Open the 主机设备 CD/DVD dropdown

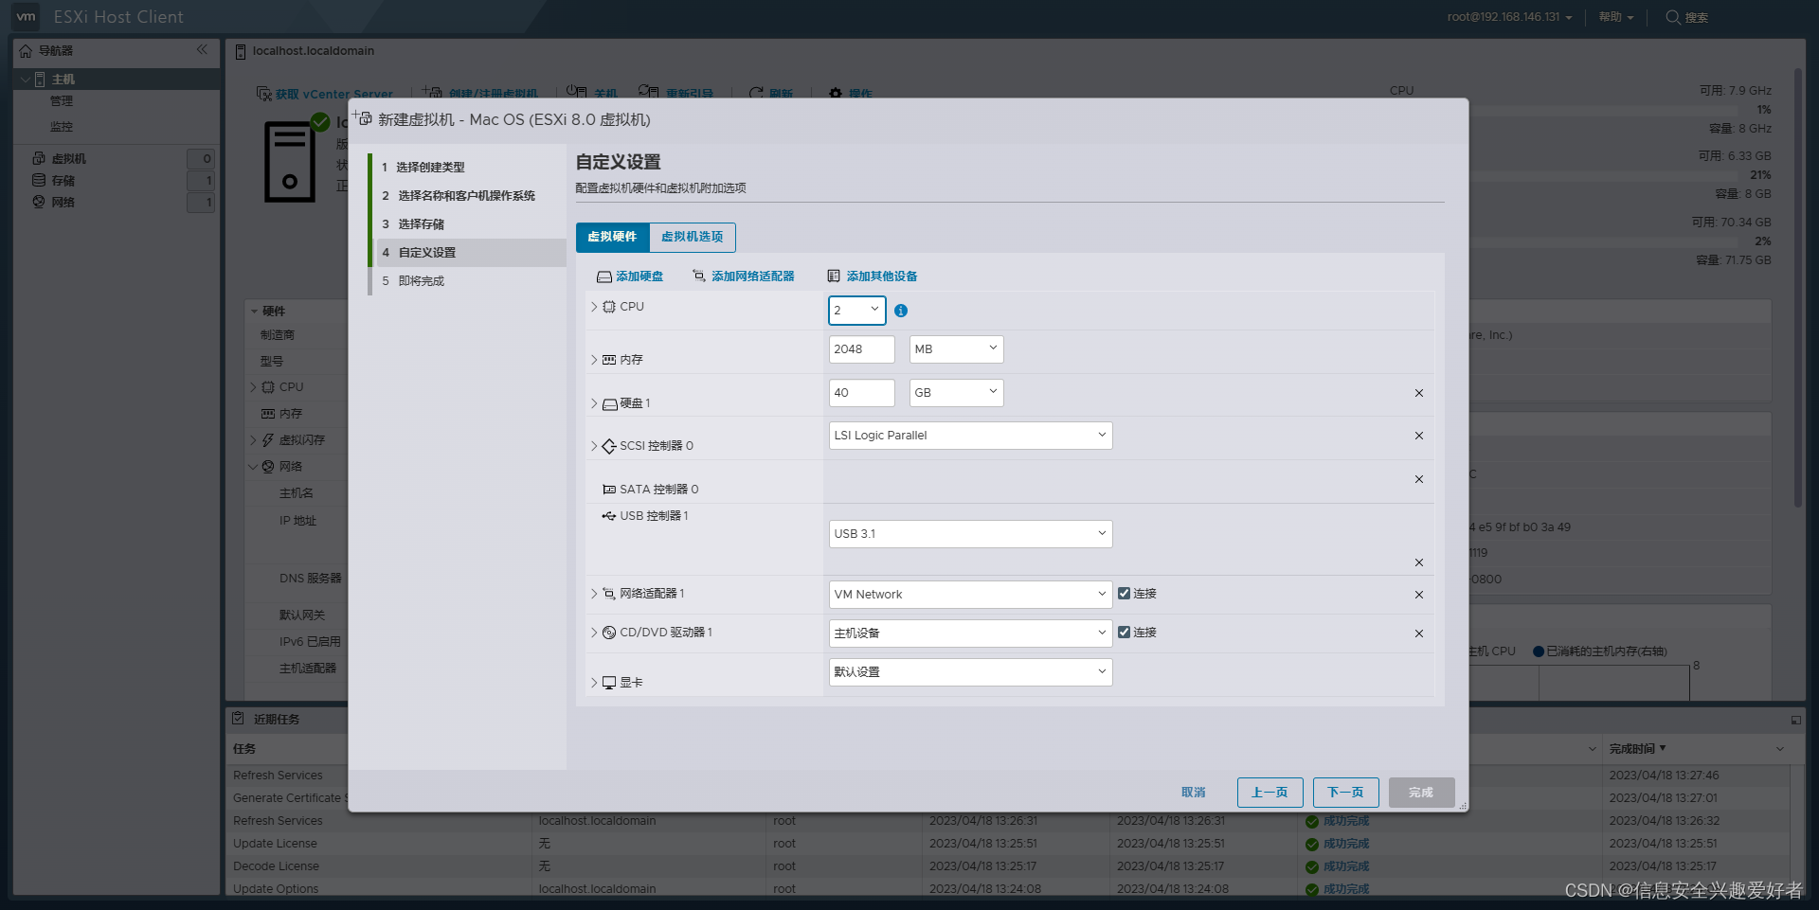click(x=970, y=633)
